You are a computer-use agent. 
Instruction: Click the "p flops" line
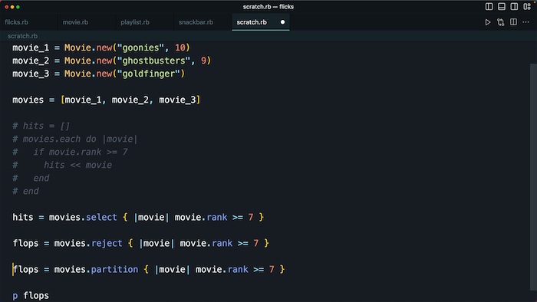click(x=31, y=296)
